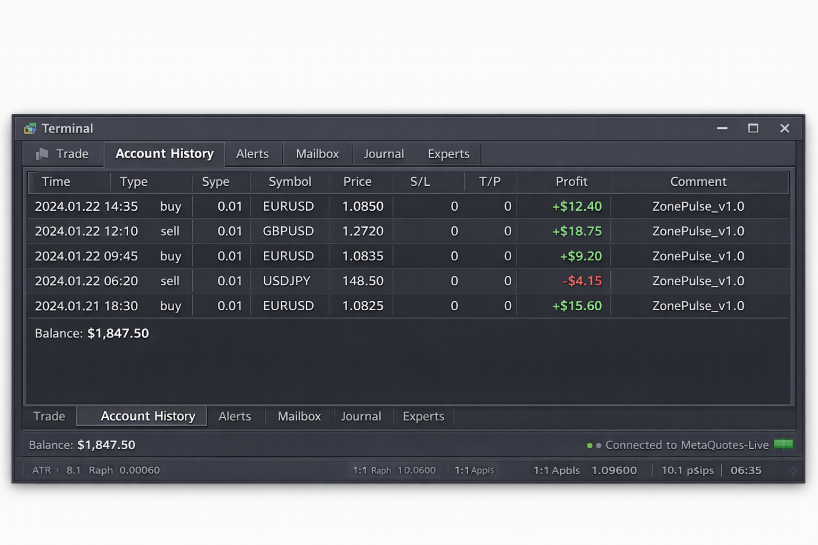Click the Terminal window title icon
The height and width of the screenshot is (545, 818).
(30, 128)
